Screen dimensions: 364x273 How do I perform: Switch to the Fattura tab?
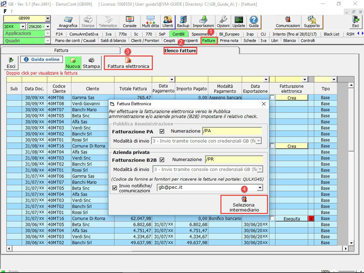pyautogui.click(x=61, y=50)
